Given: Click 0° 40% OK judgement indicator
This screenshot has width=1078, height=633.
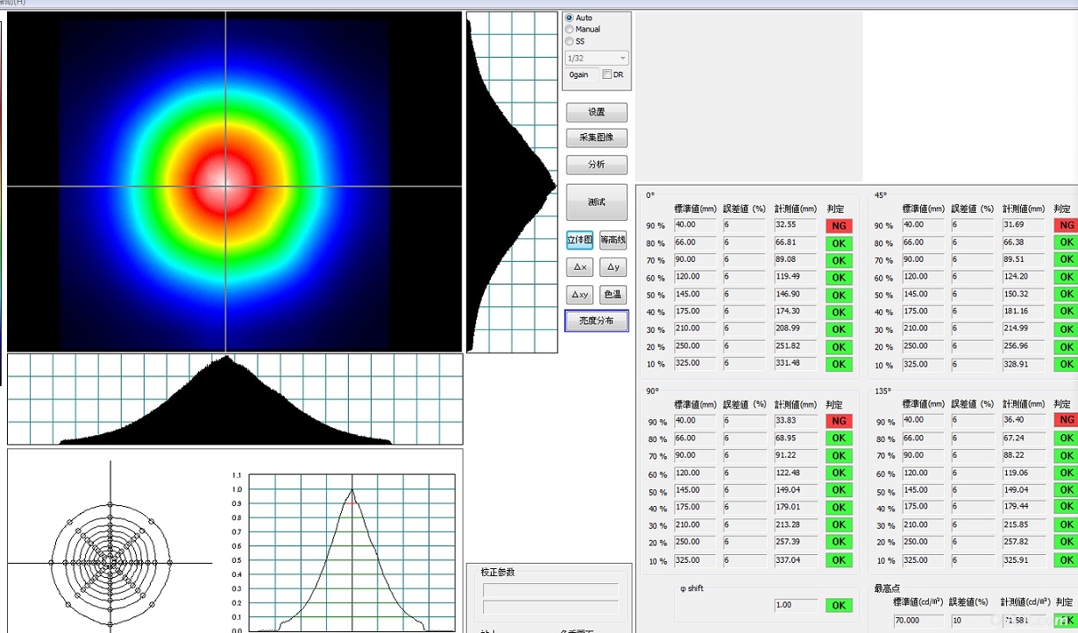Looking at the screenshot, I should pyautogui.click(x=838, y=313).
